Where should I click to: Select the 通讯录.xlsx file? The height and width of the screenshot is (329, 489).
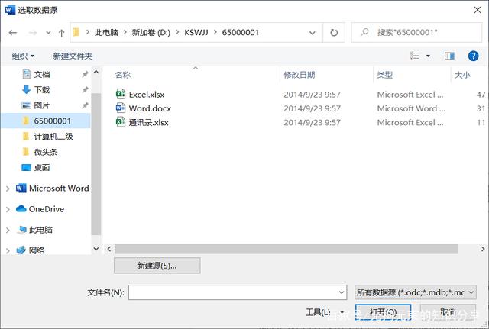point(148,122)
